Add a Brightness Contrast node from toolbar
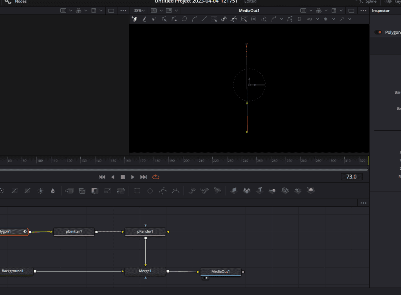This screenshot has height=295, width=401. click(40, 191)
